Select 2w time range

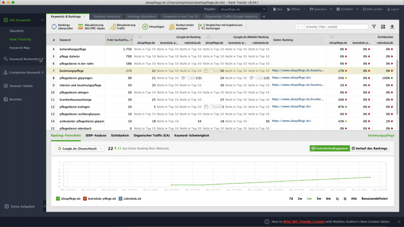coord(300,199)
